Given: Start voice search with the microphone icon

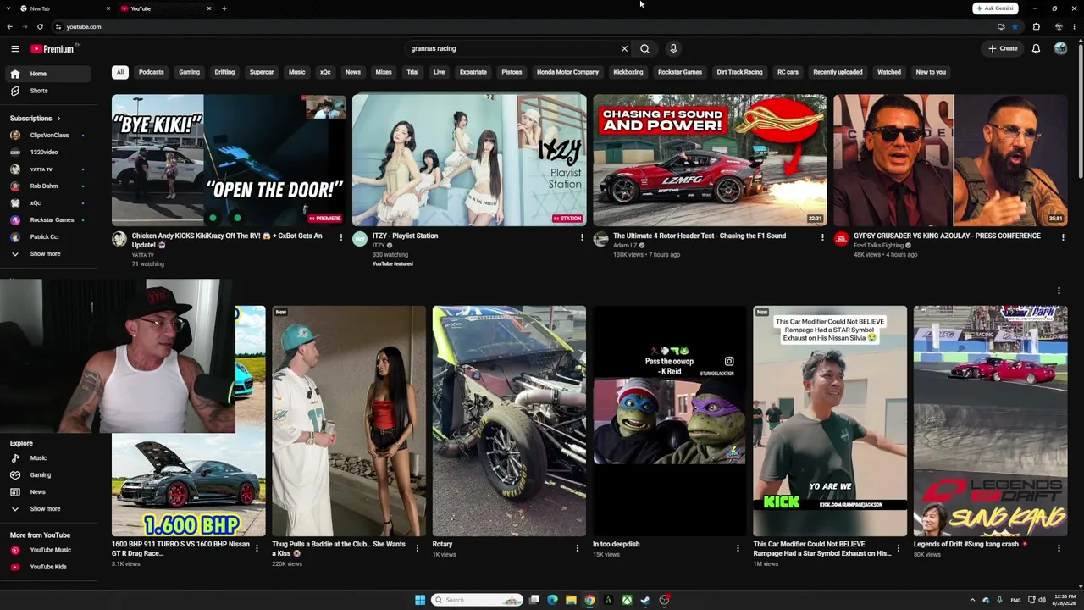Looking at the screenshot, I should [673, 49].
